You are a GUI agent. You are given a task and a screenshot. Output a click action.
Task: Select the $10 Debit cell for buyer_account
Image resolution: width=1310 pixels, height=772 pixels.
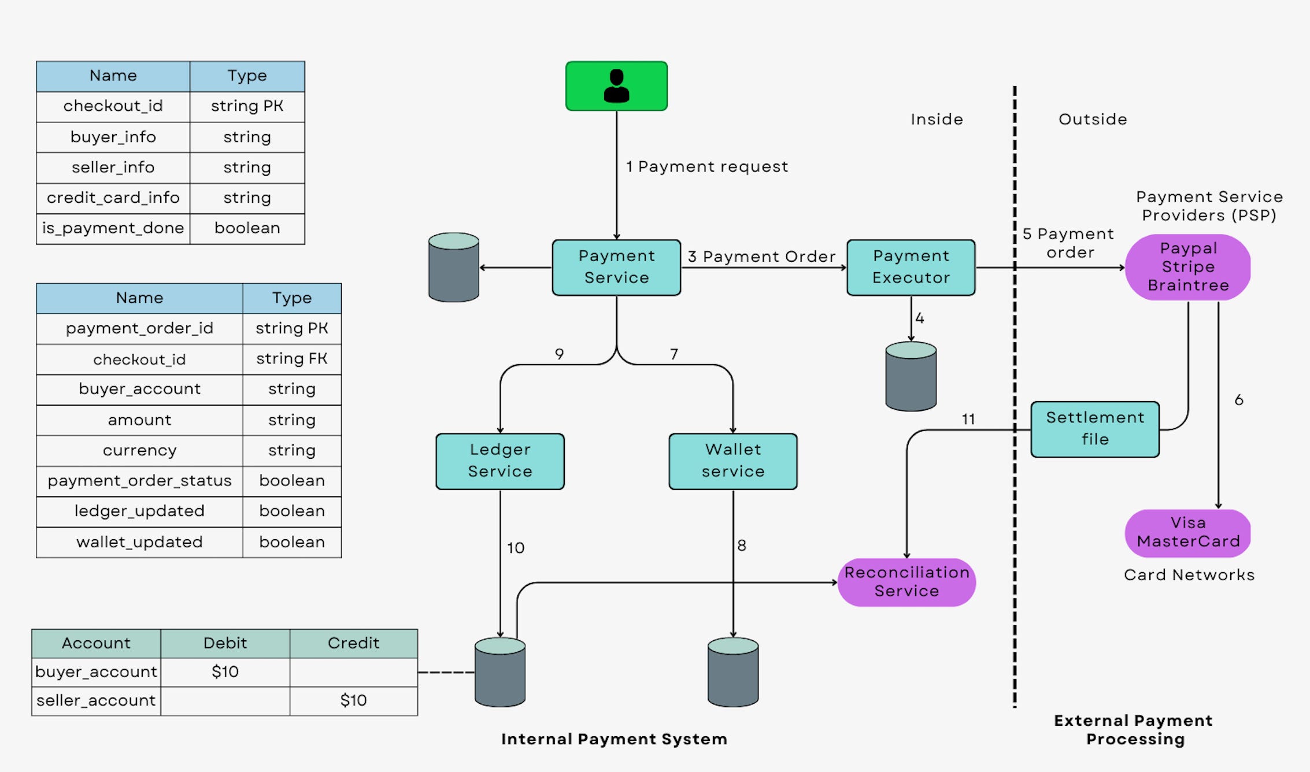[x=225, y=671]
